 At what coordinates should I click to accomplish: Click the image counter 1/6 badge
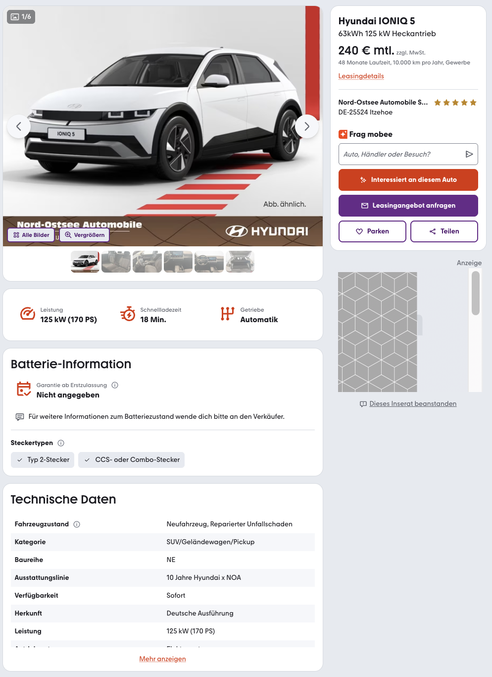(21, 17)
